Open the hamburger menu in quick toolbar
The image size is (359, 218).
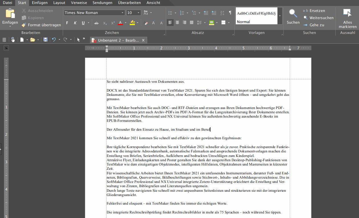pyautogui.click(x=4, y=40)
